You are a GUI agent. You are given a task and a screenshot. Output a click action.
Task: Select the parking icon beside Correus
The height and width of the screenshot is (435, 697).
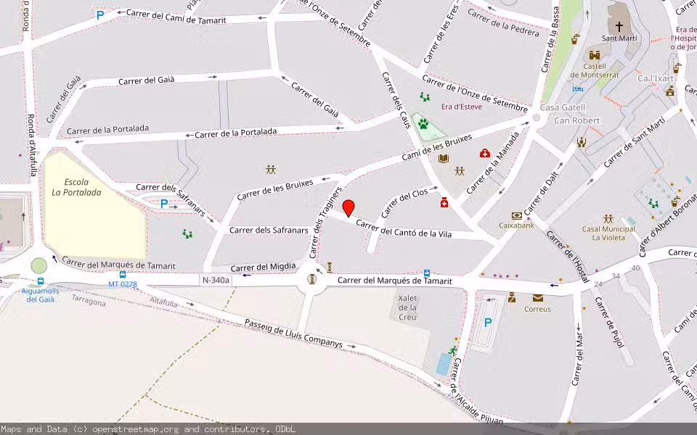click(488, 323)
